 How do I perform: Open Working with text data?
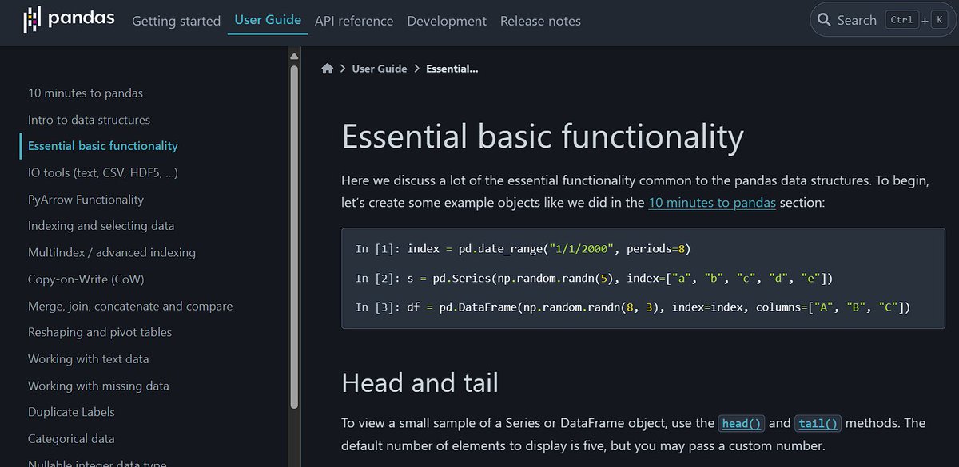(x=88, y=359)
